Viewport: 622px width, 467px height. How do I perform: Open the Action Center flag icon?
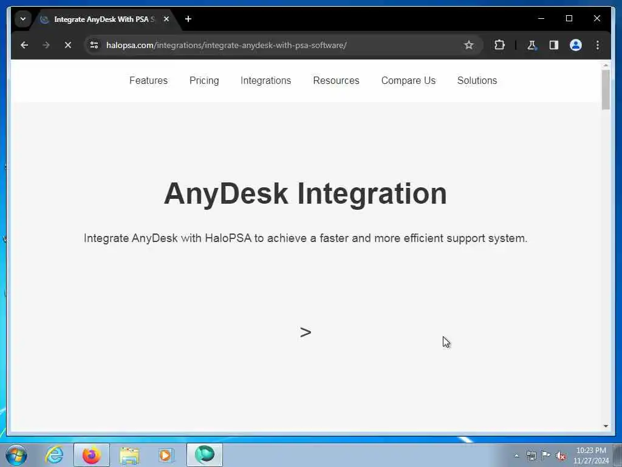[546, 455]
